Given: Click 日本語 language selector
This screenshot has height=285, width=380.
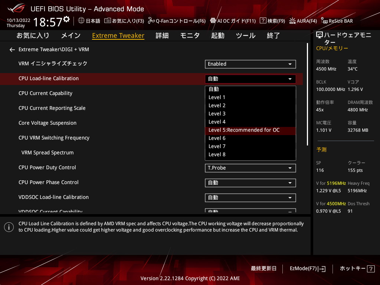Looking at the screenshot, I should click(x=93, y=21).
